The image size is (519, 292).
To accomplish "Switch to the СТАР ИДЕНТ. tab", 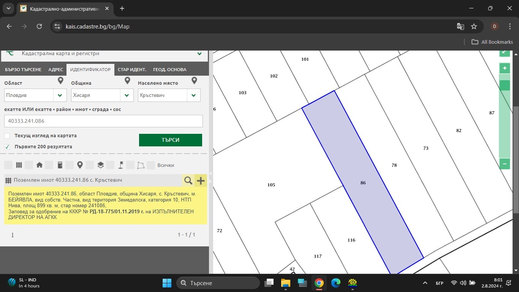I will 132,70.
